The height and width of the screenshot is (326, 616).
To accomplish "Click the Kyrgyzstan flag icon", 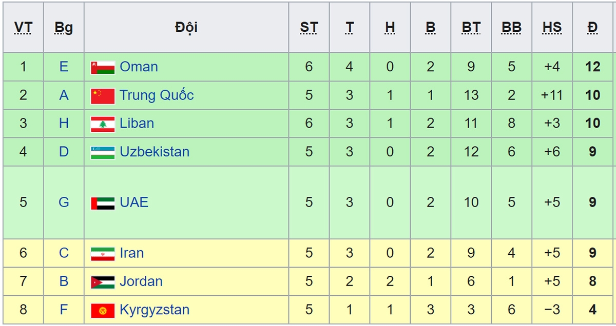I will click(103, 311).
